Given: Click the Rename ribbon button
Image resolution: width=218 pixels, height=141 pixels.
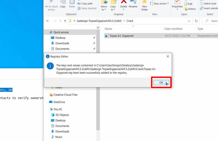Looking at the screenshot, I should (x=133, y=4).
